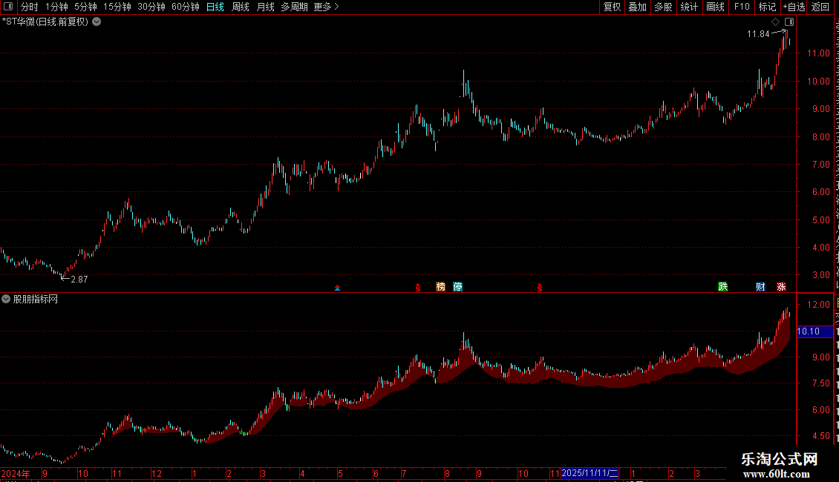Click the 股朋指标网 indicator name

pos(36,300)
